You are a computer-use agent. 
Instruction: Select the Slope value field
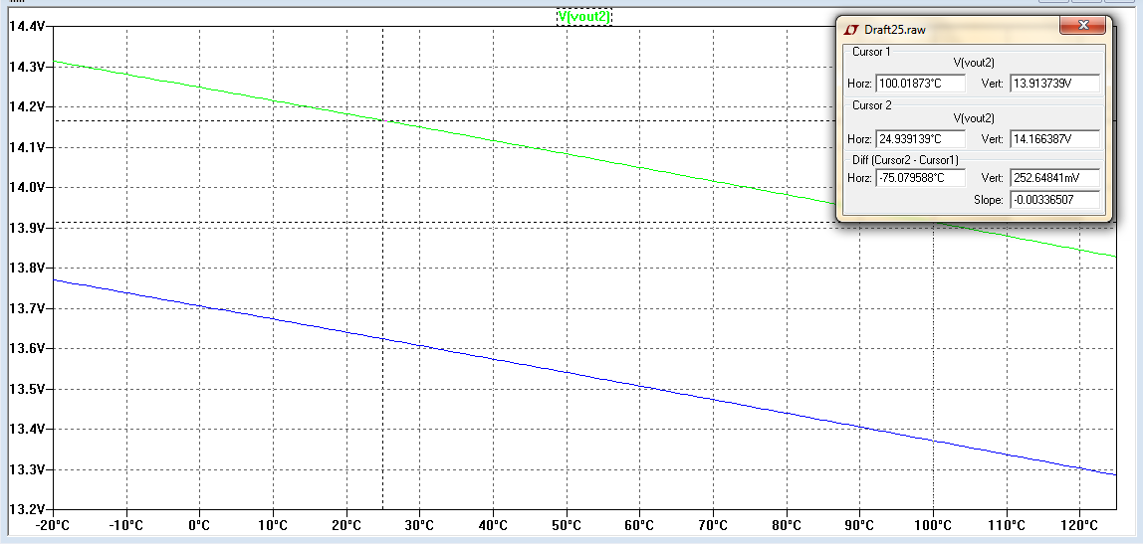click(x=1054, y=200)
